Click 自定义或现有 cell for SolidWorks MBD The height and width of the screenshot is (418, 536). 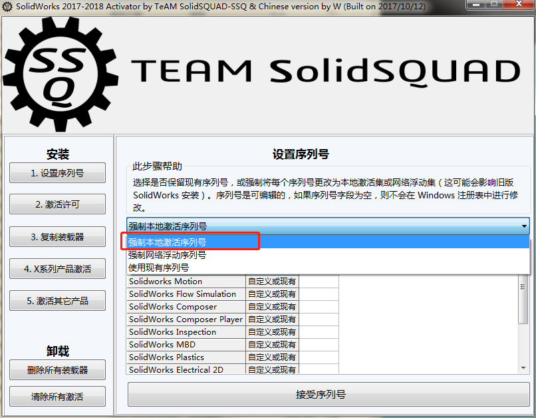[272, 345]
